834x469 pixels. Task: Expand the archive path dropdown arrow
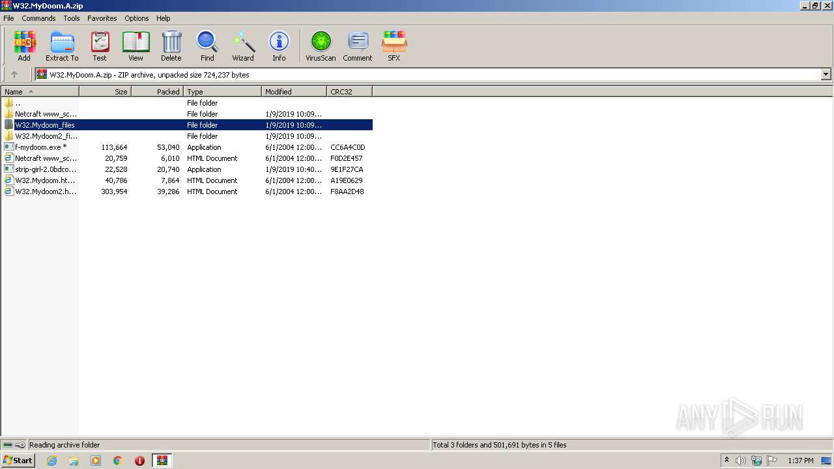click(826, 74)
